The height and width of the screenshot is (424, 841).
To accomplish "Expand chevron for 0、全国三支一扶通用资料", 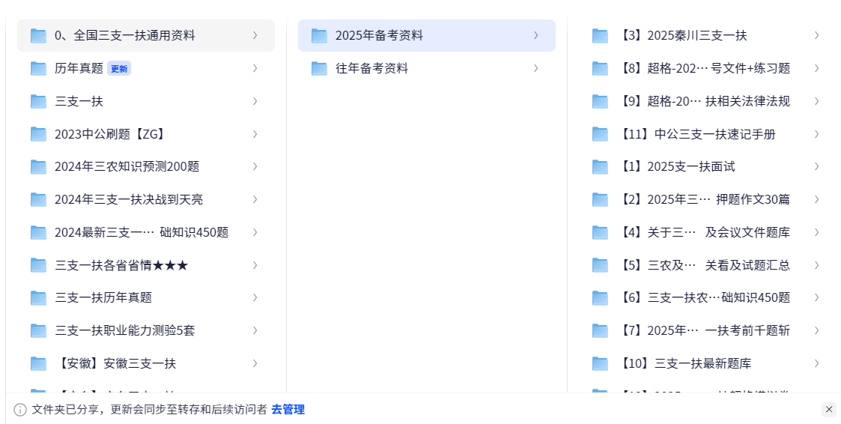I will (255, 35).
